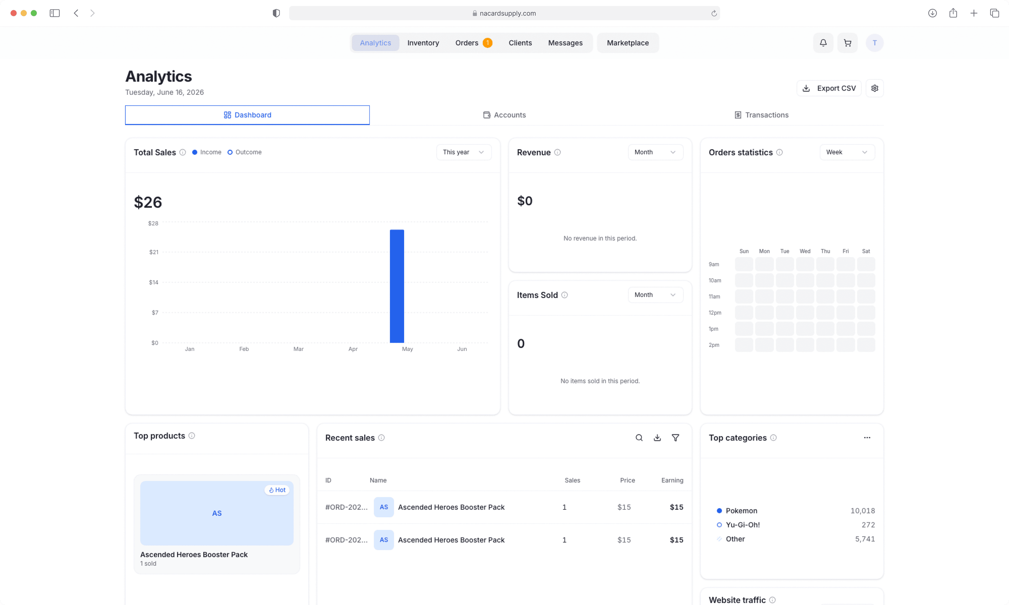Click the Other category hatched marker
This screenshot has width=1009, height=605.
click(x=719, y=539)
